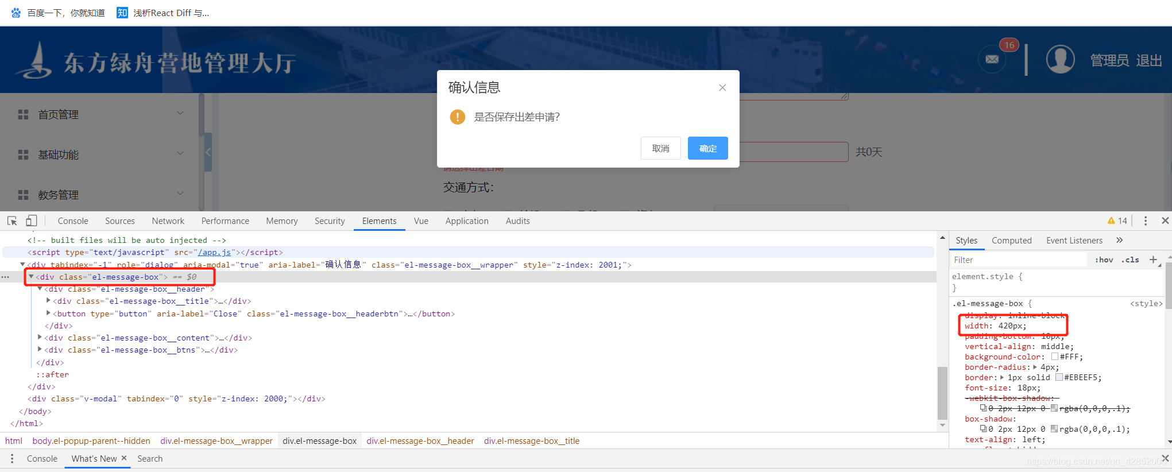Image resolution: width=1172 pixels, height=472 pixels.
Task: Open the Memory tab
Action: 282,221
